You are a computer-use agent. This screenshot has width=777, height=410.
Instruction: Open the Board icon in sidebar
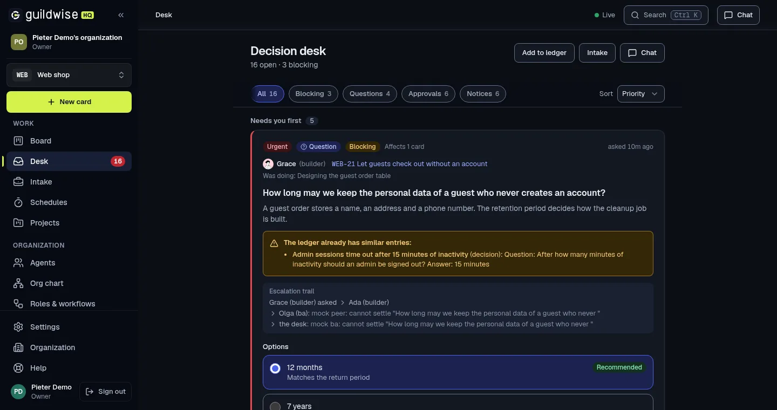coord(18,141)
